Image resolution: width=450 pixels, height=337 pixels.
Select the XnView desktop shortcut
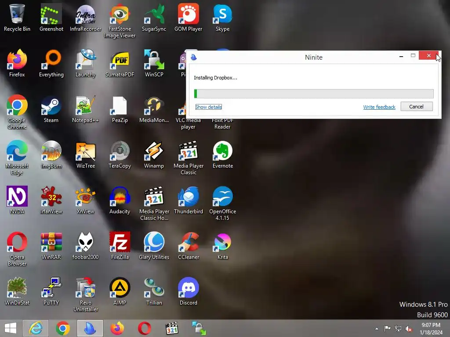pyautogui.click(x=86, y=200)
